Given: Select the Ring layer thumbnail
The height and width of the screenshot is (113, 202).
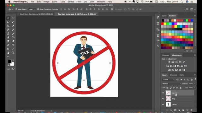Looking at the screenshot, I should pos(168,99).
